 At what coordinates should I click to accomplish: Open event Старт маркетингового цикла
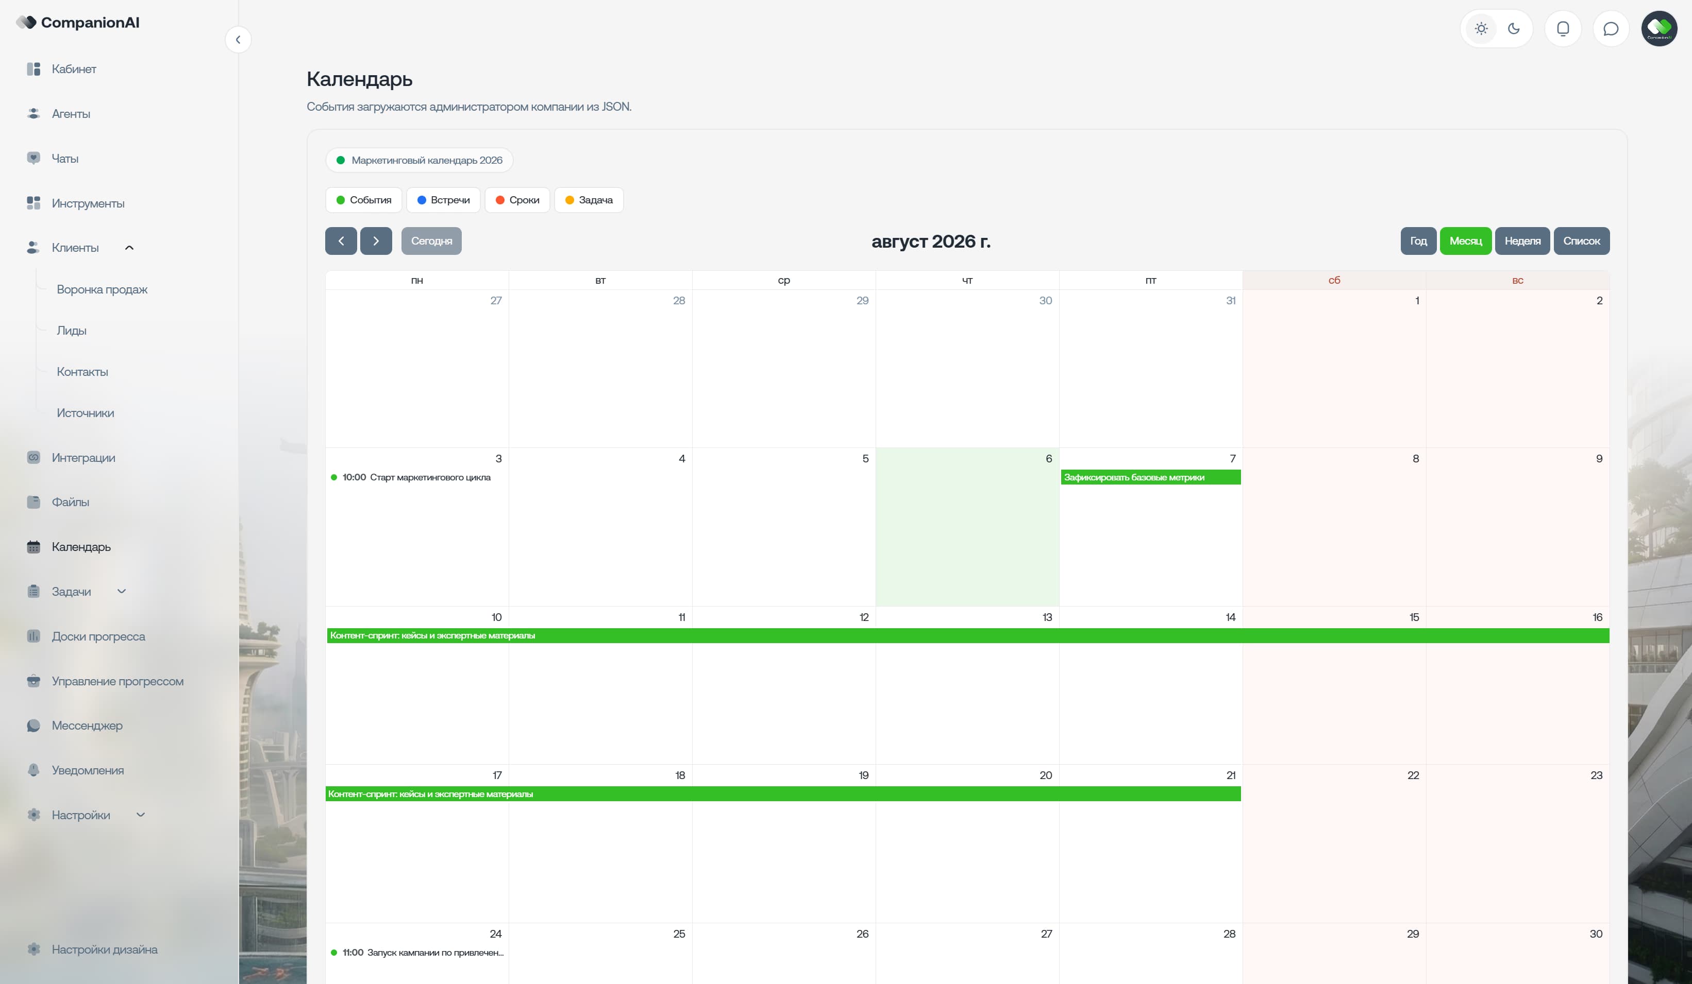point(417,477)
